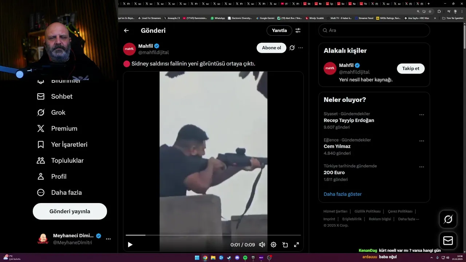The height and width of the screenshot is (262, 466).
Task: Open the Windows Start menu
Action: coord(197,258)
